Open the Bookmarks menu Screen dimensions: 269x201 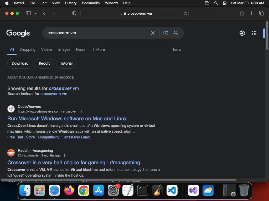point(91,3)
